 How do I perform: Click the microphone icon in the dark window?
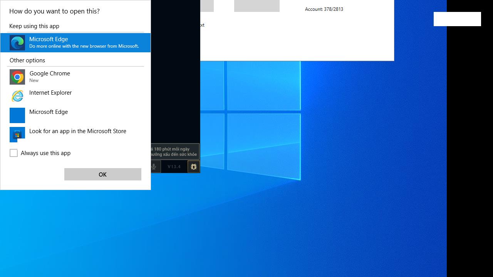click(x=154, y=167)
